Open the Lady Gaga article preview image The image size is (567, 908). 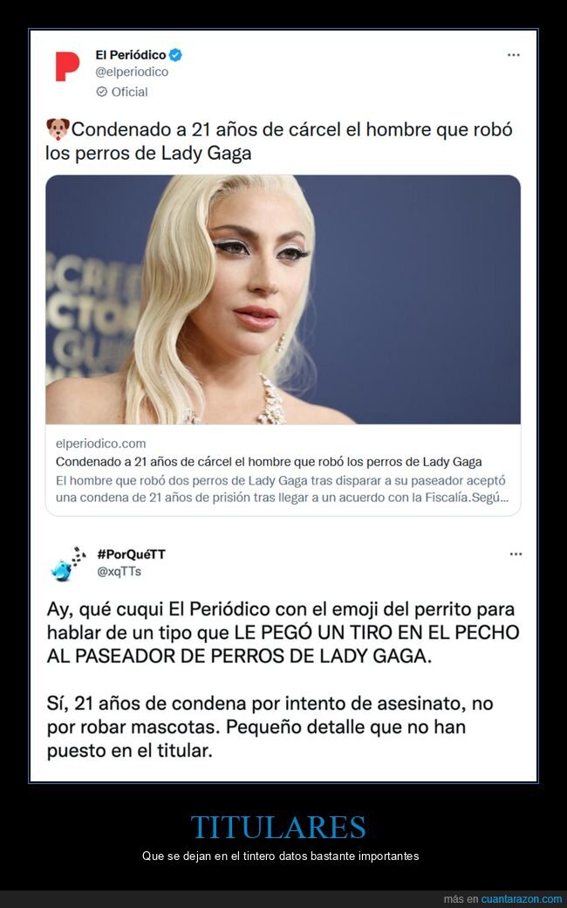click(283, 299)
